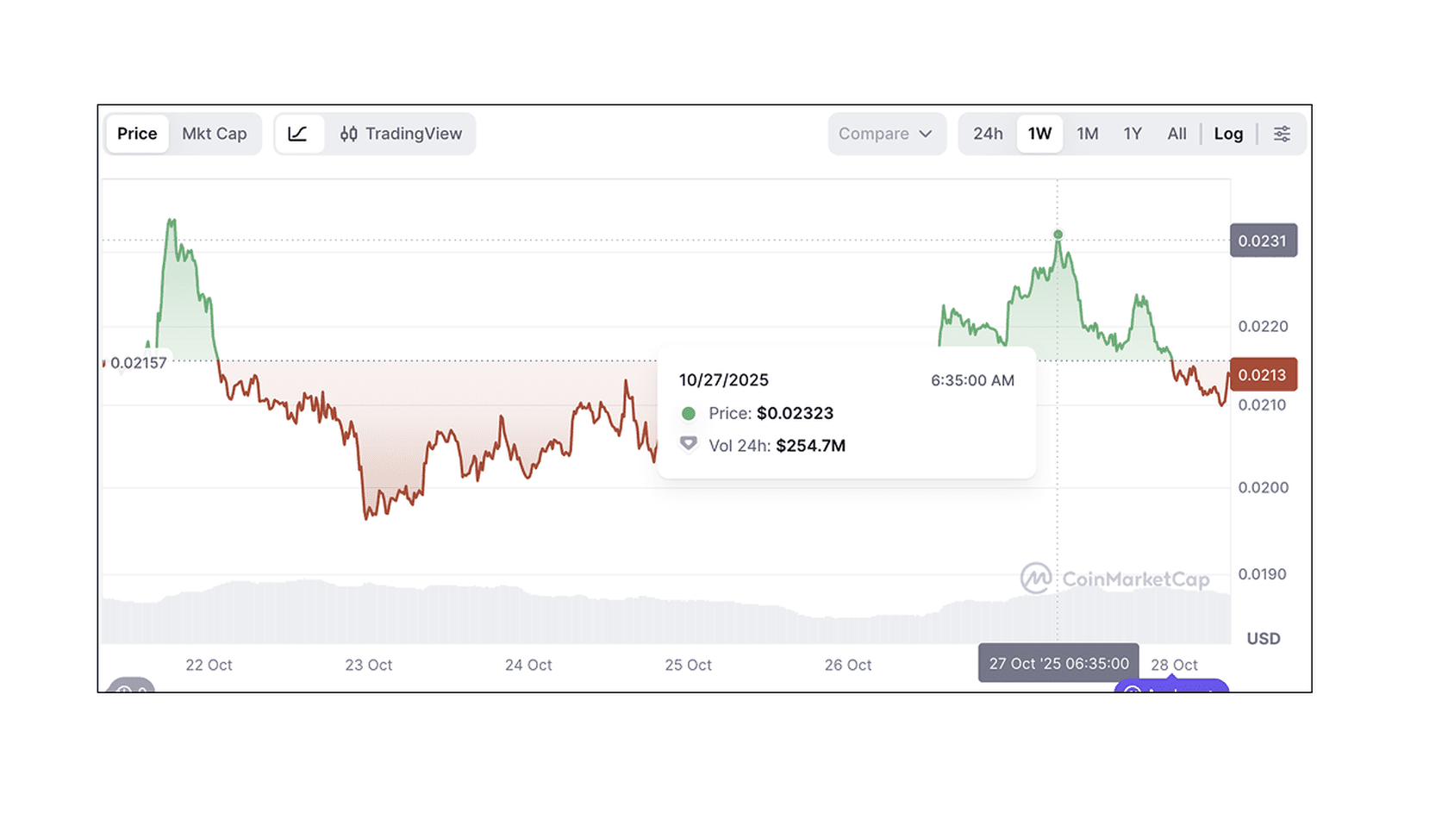The width and height of the screenshot is (1448, 814).
Task: Enable the Price view toggle
Action: coord(136,134)
